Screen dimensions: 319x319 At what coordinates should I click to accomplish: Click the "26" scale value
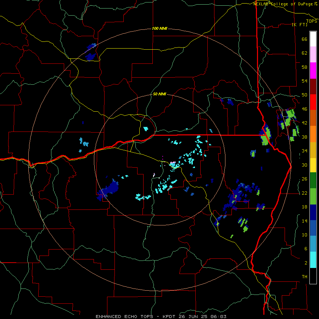click(x=304, y=179)
